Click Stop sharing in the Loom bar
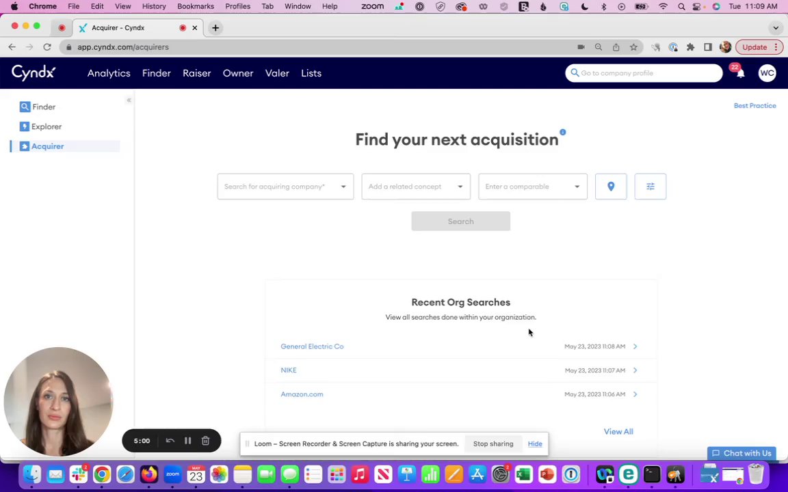788x492 pixels. pyautogui.click(x=493, y=443)
